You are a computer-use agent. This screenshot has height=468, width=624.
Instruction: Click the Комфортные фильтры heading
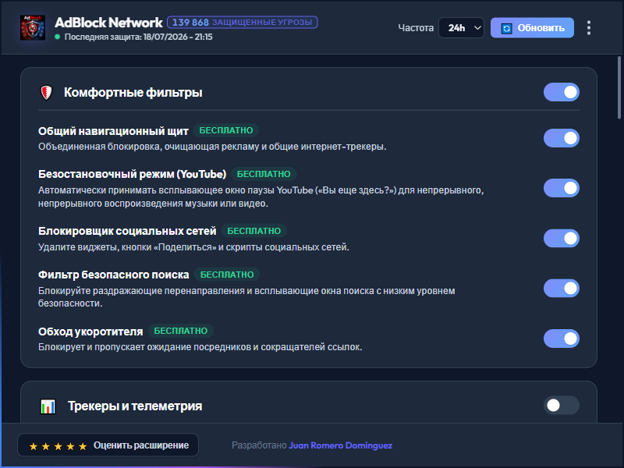click(133, 92)
